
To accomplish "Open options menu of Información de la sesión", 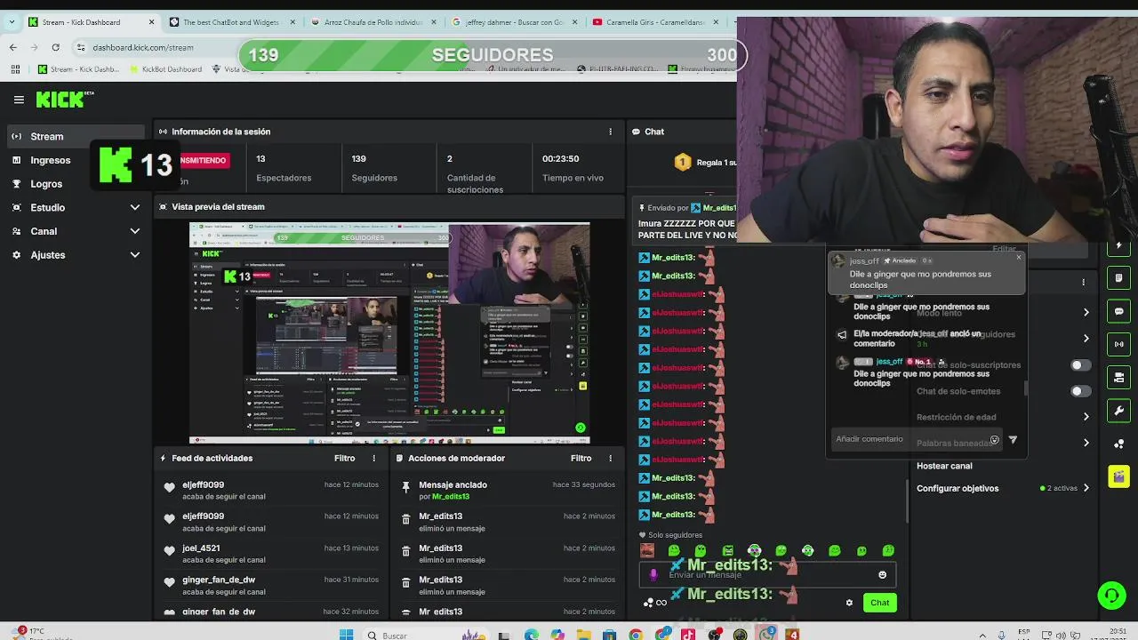I will [x=610, y=132].
